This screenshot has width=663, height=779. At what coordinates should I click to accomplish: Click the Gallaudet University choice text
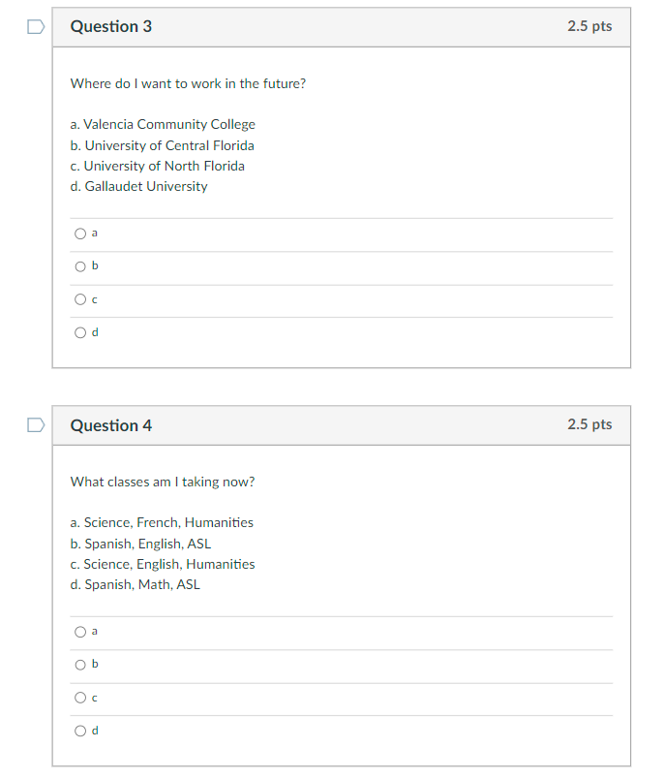click(145, 186)
